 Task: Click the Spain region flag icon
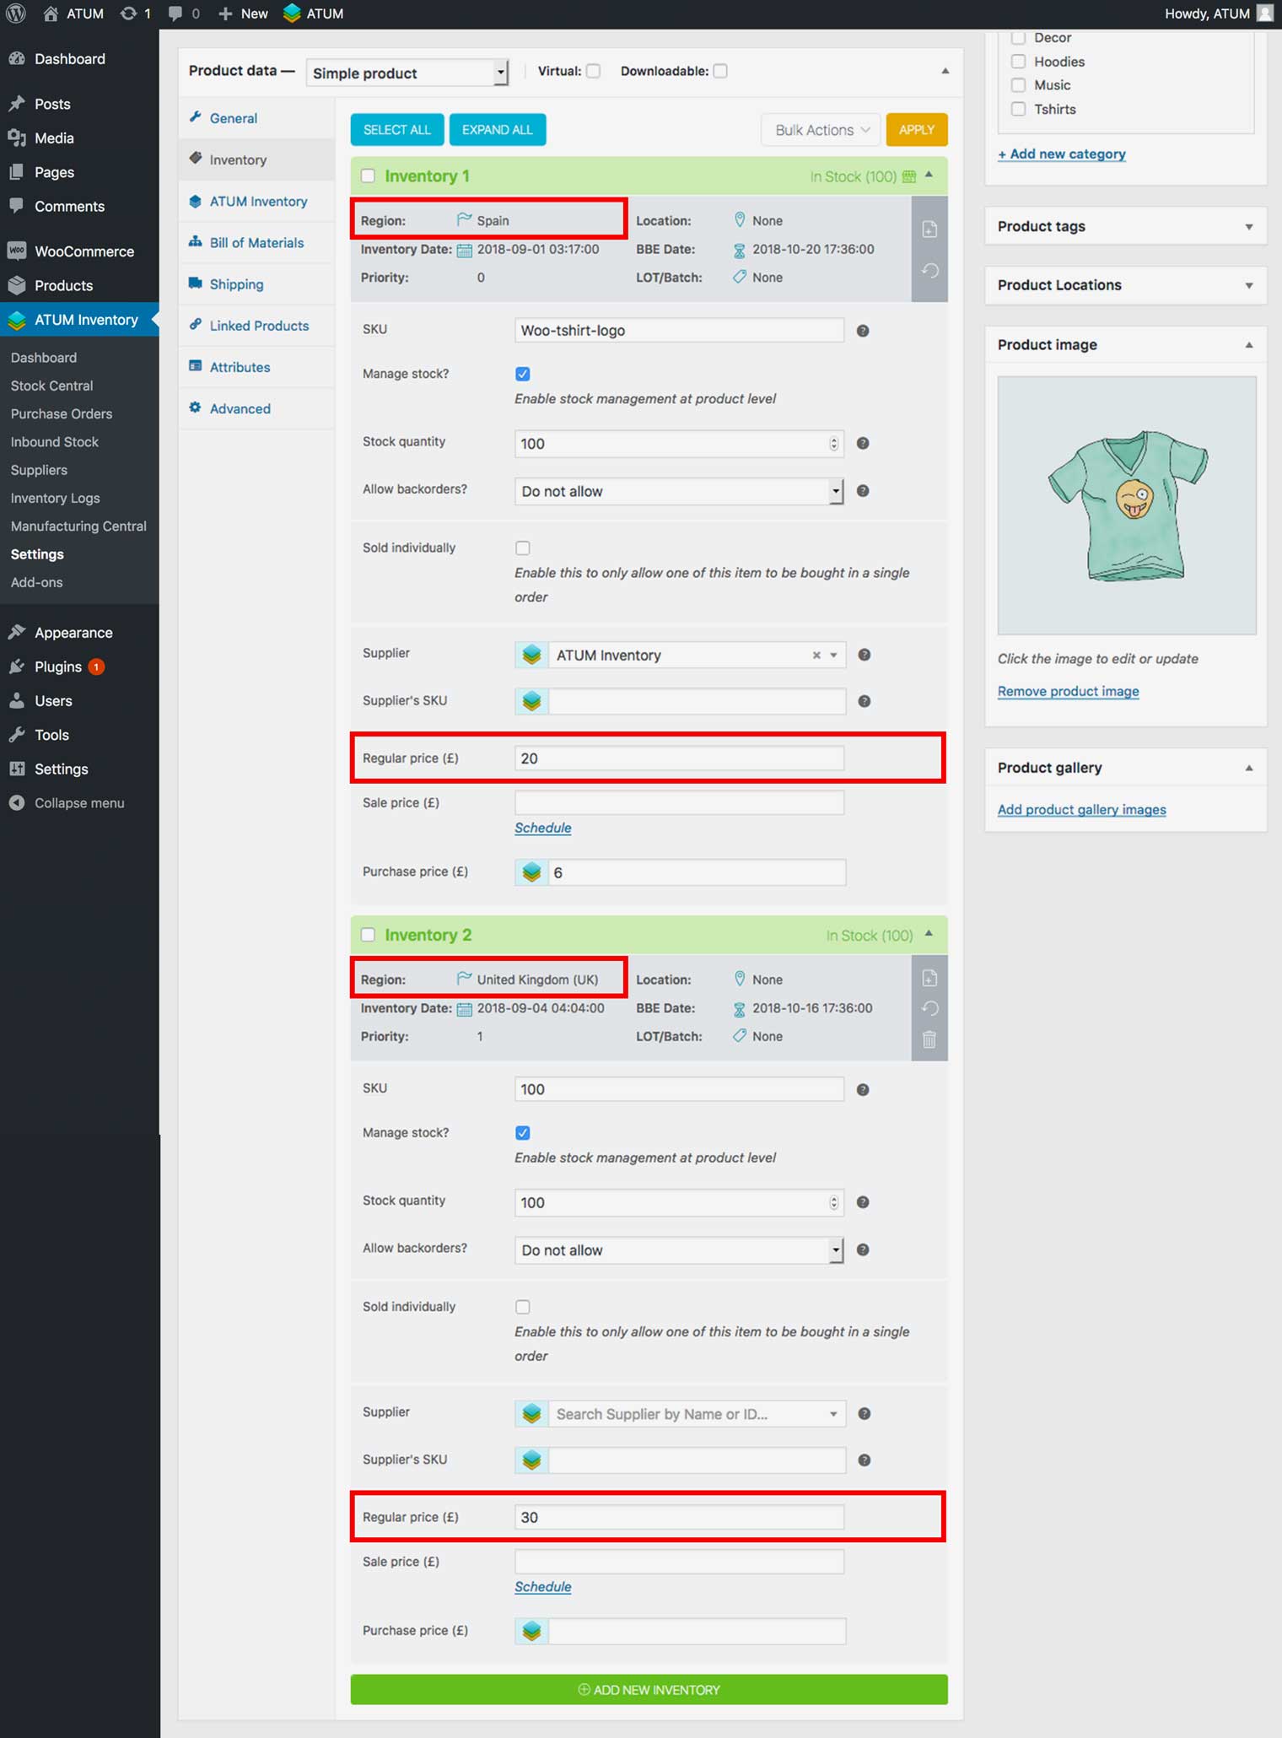(x=463, y=220)
